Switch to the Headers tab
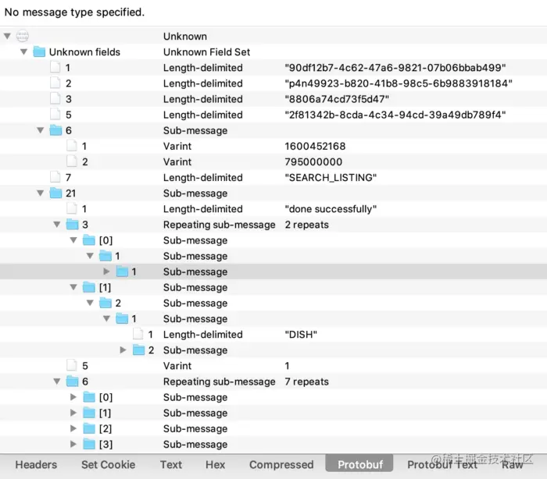The image size is (547, 479). click(36, 464)
